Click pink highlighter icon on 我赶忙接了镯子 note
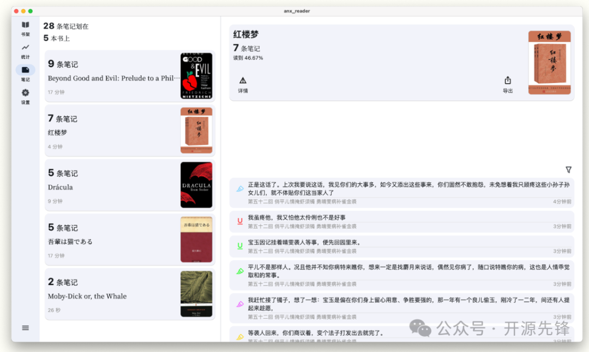Viewport: 589px width, 352px height. pyautogui.click(x=239, y=304)
